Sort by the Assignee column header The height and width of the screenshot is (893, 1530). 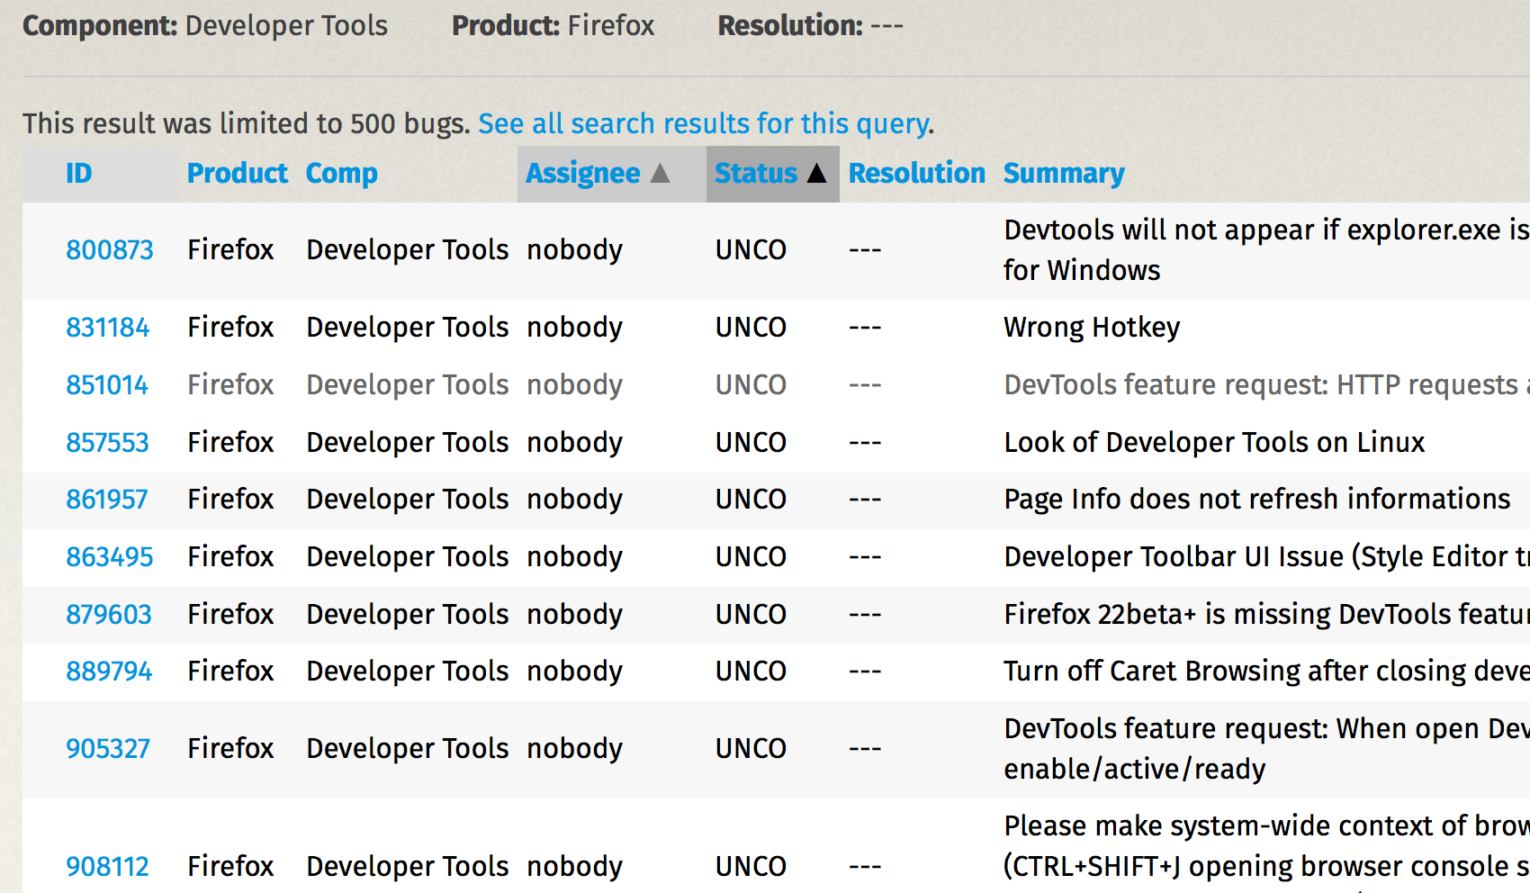583,173
